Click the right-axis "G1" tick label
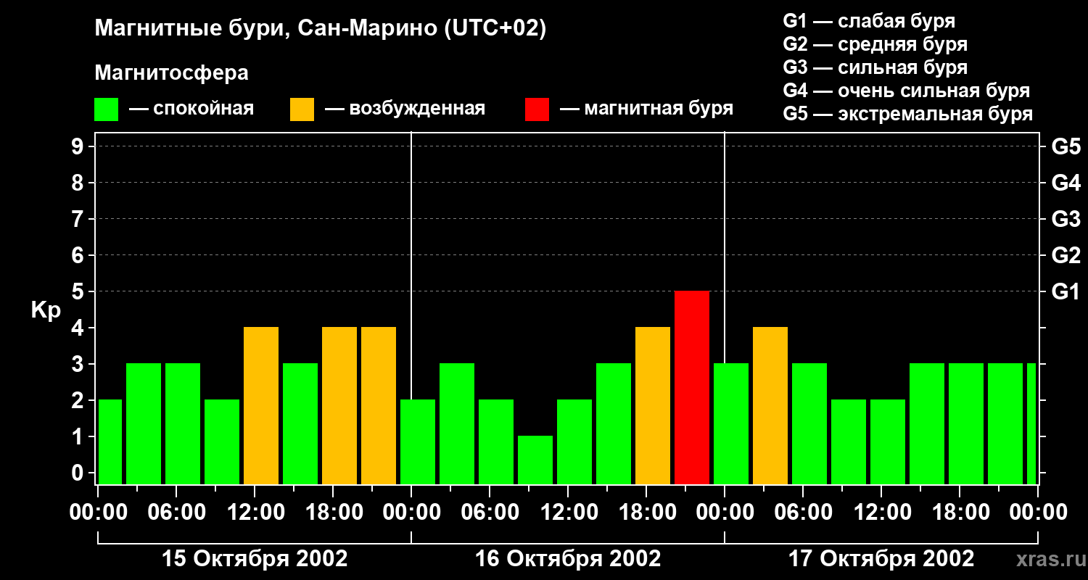The height and width of the screenshot is (580, 1088). coord(1066,291)
